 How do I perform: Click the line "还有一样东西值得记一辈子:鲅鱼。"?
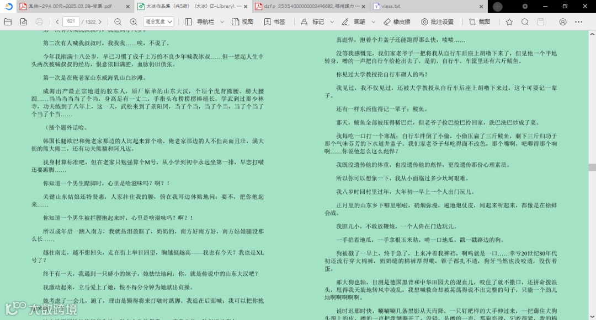(x=382, y=109)
